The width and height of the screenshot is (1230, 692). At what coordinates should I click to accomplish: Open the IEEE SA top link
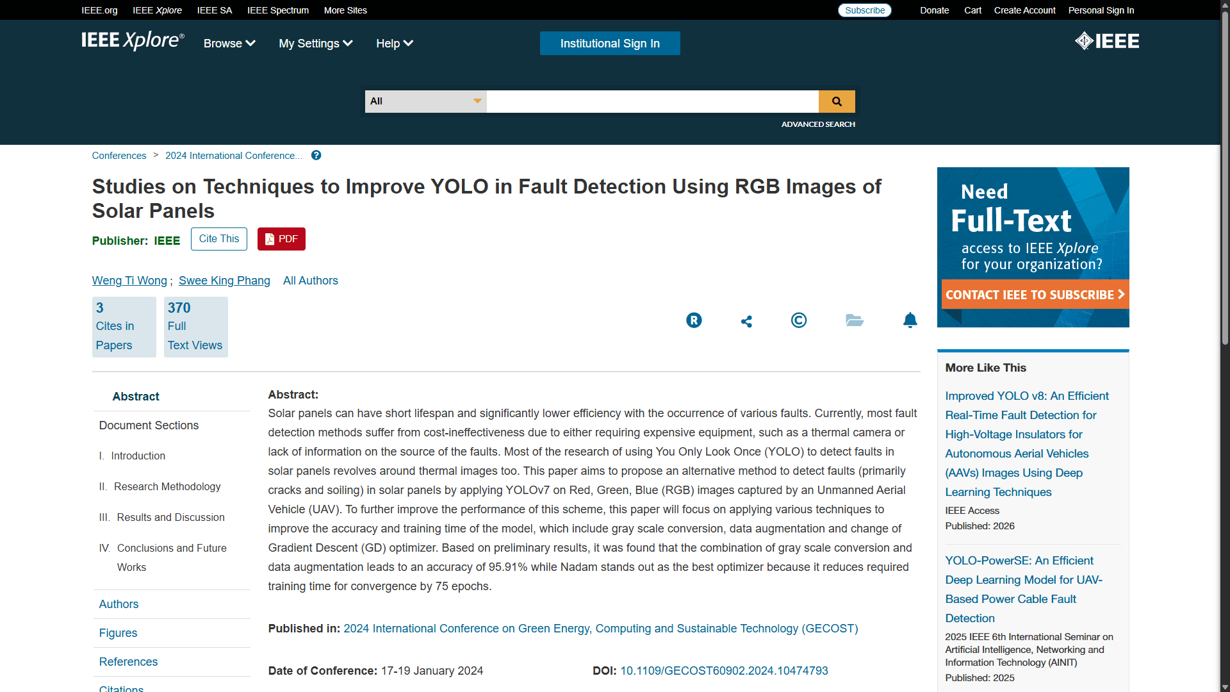click(215, 10)
